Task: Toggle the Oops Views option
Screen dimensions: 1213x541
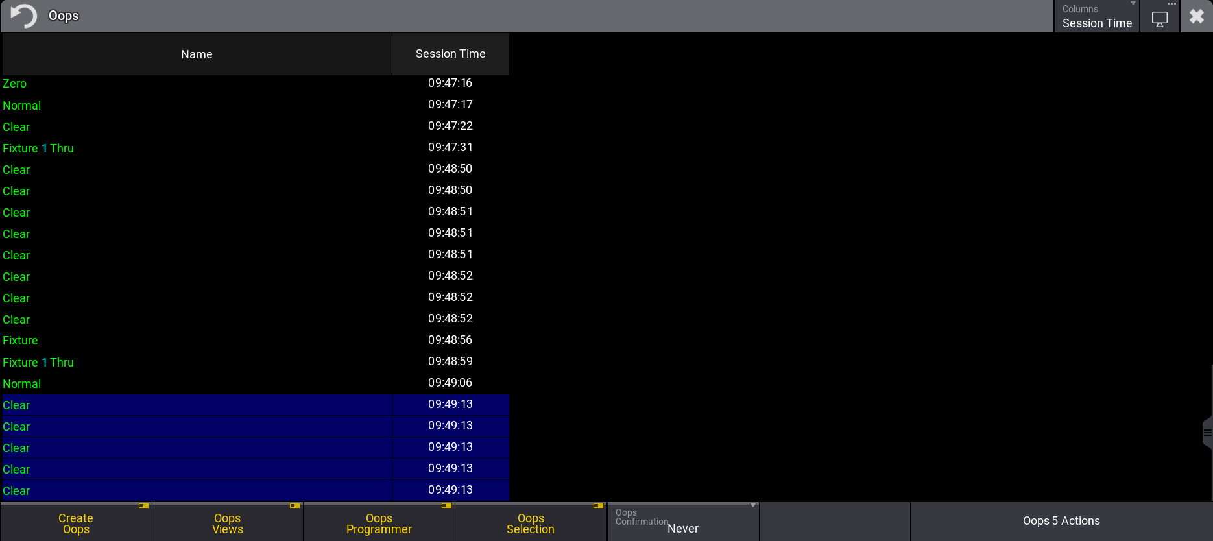Action: [x=228, y=523]
